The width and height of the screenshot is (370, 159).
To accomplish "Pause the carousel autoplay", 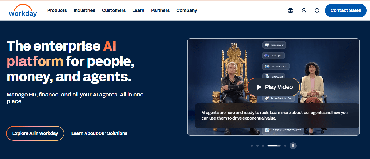I will point(293,146).
